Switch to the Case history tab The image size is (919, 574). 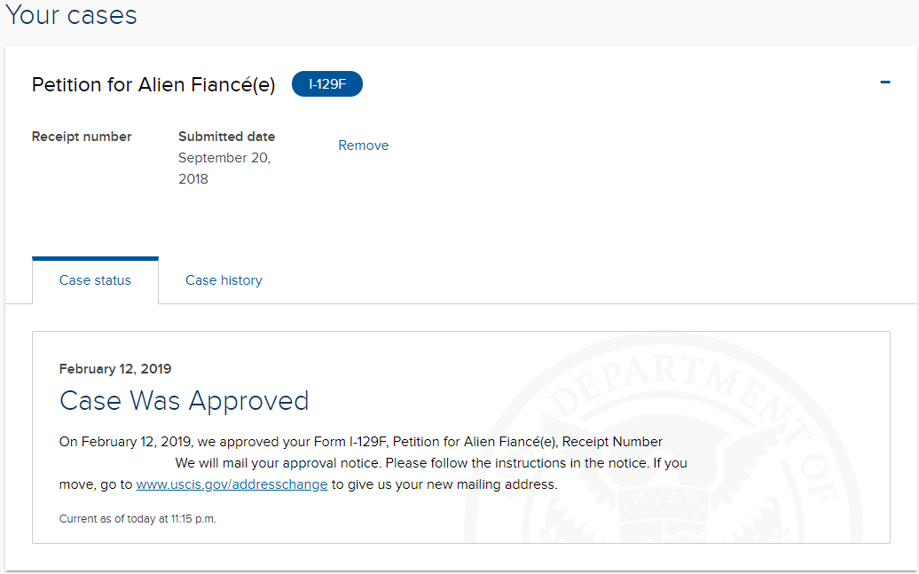point(224,280)
